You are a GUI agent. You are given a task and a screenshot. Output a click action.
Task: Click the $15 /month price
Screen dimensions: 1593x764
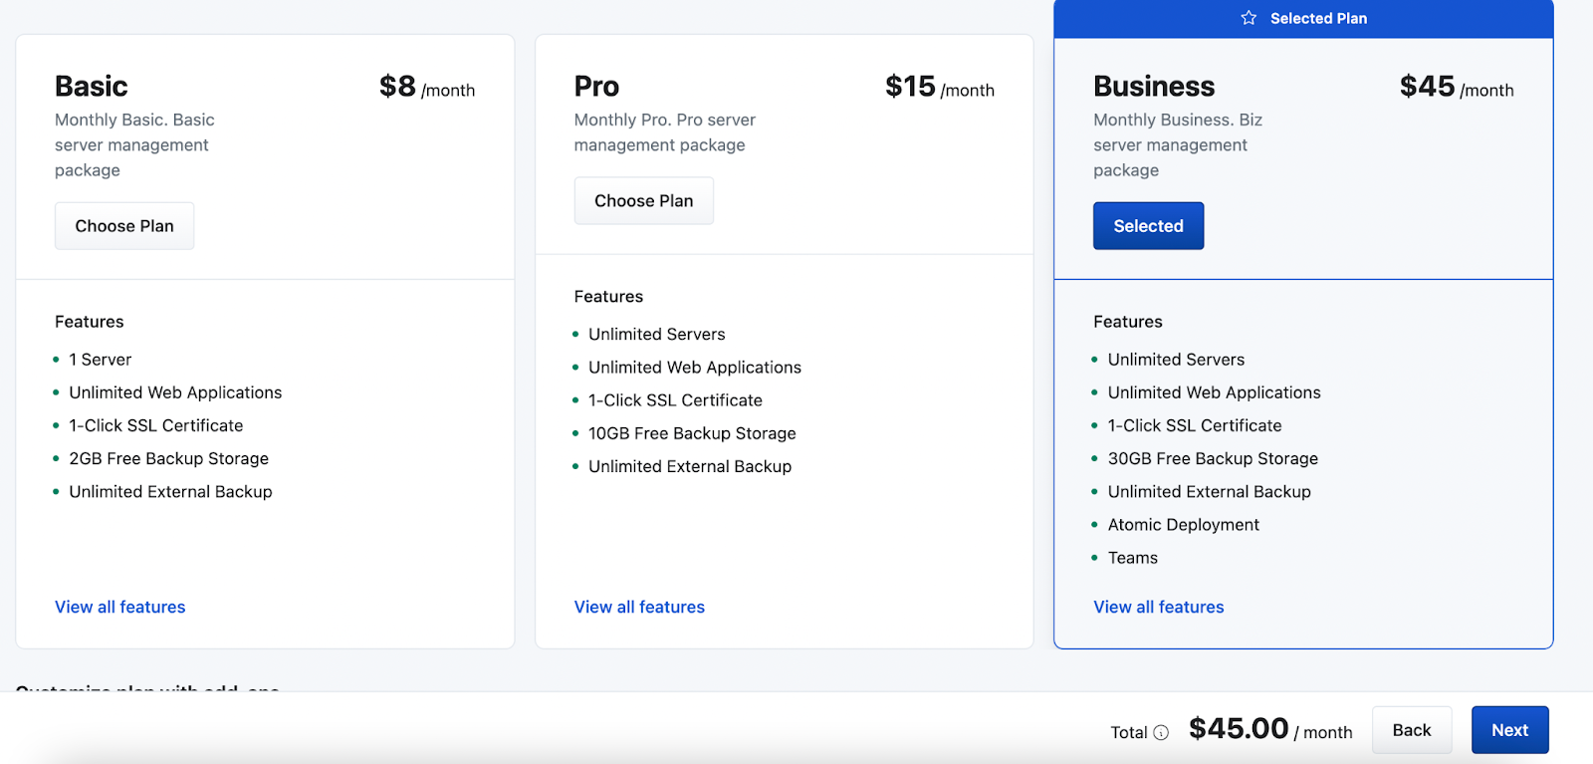pos(939,88)
